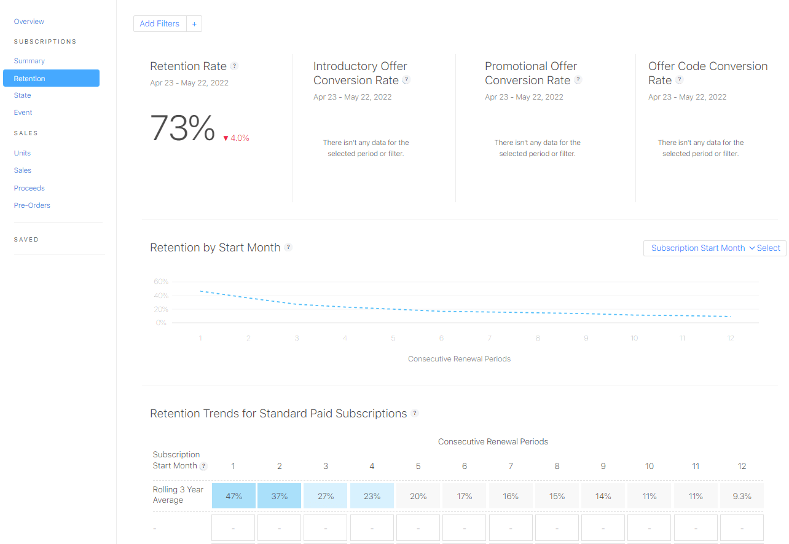Open the Retention Rate help tooltip

(x=234, y=66)
